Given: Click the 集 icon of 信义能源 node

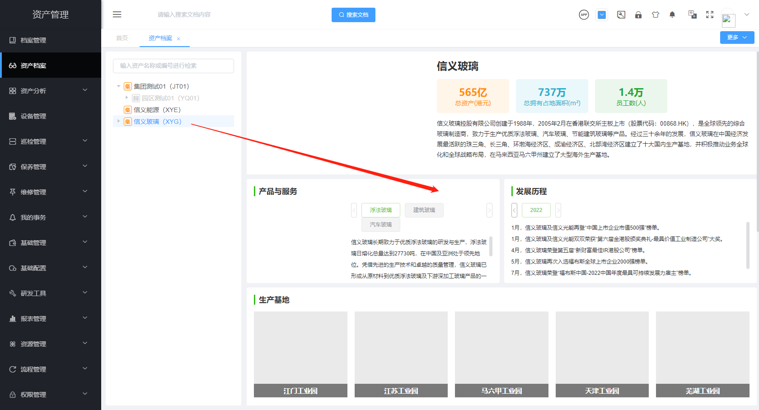Looking at the screenshot, I should [x=128, y=110].
